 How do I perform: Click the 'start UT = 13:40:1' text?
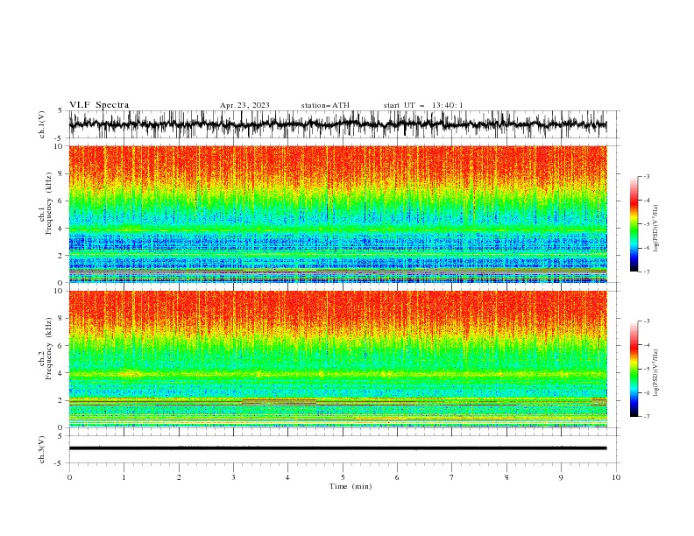pyautogui.click(x=423, y=105)
